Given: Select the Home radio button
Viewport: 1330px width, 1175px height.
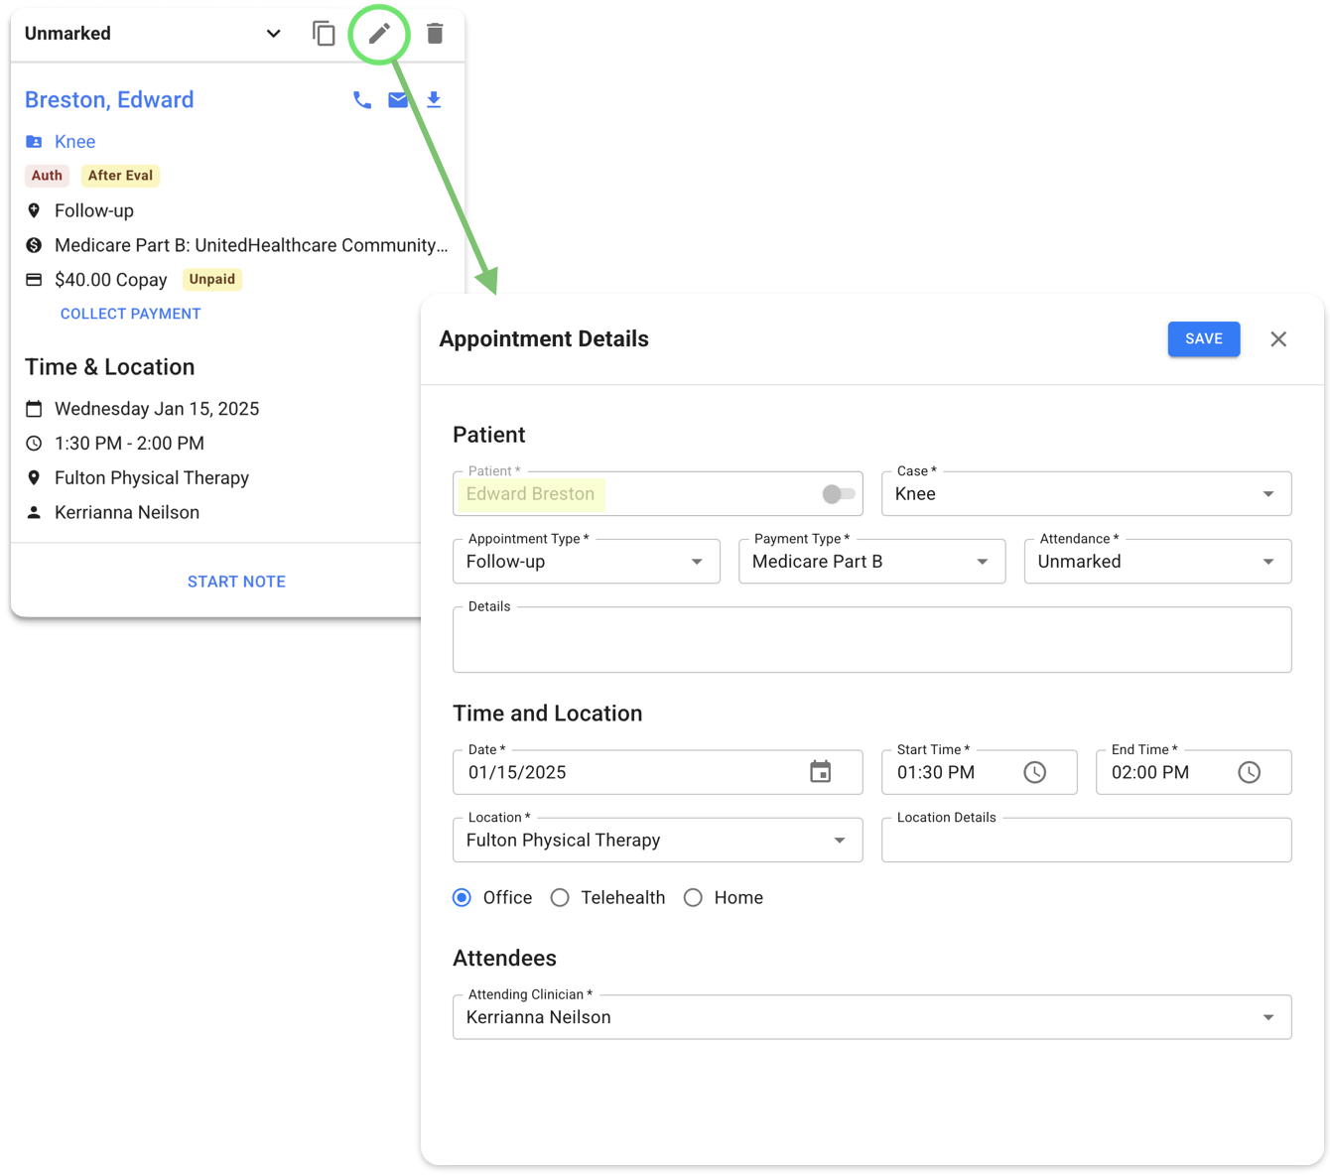Looking at the screenshot, I should tap(693, 898).
